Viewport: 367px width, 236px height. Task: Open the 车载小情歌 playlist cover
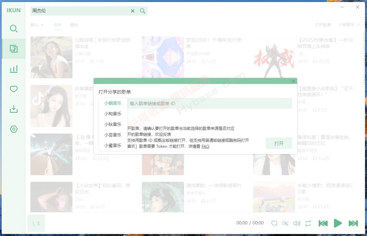[x=274, y=197]
